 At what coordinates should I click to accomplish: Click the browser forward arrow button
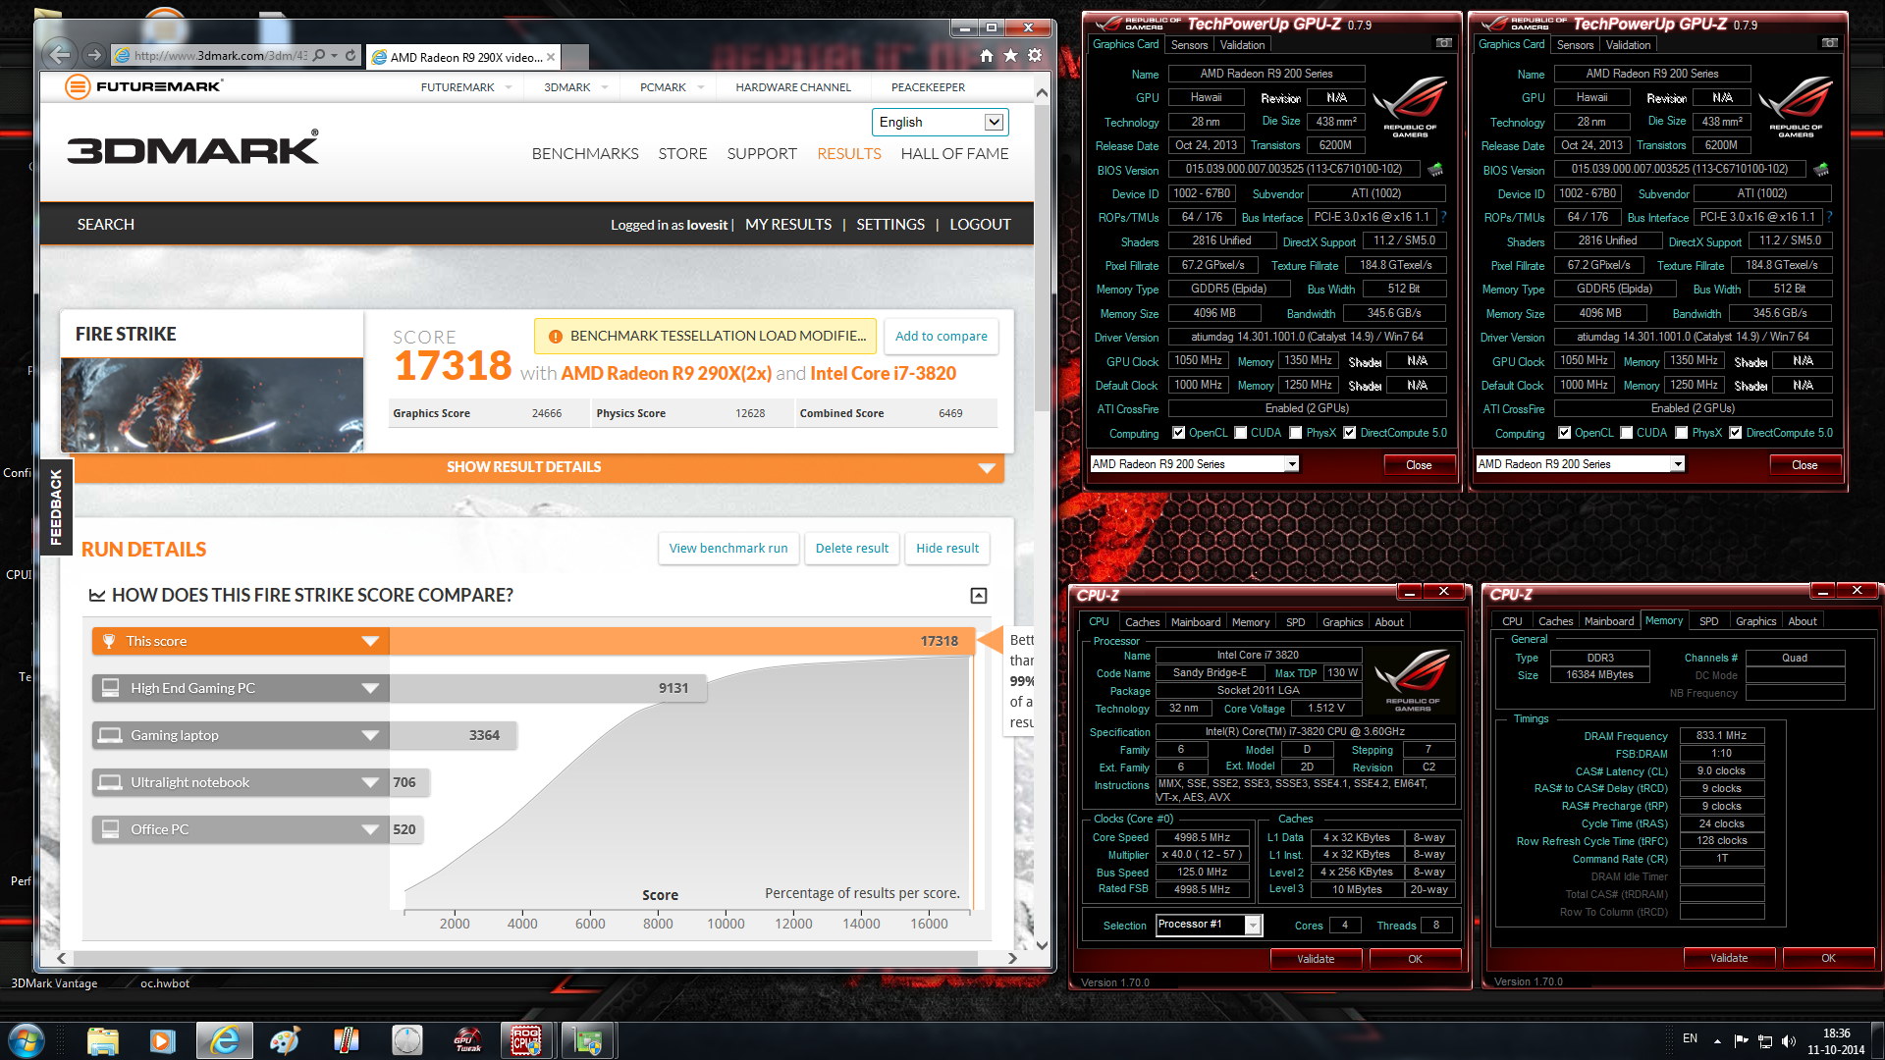[x=93, y=56]
